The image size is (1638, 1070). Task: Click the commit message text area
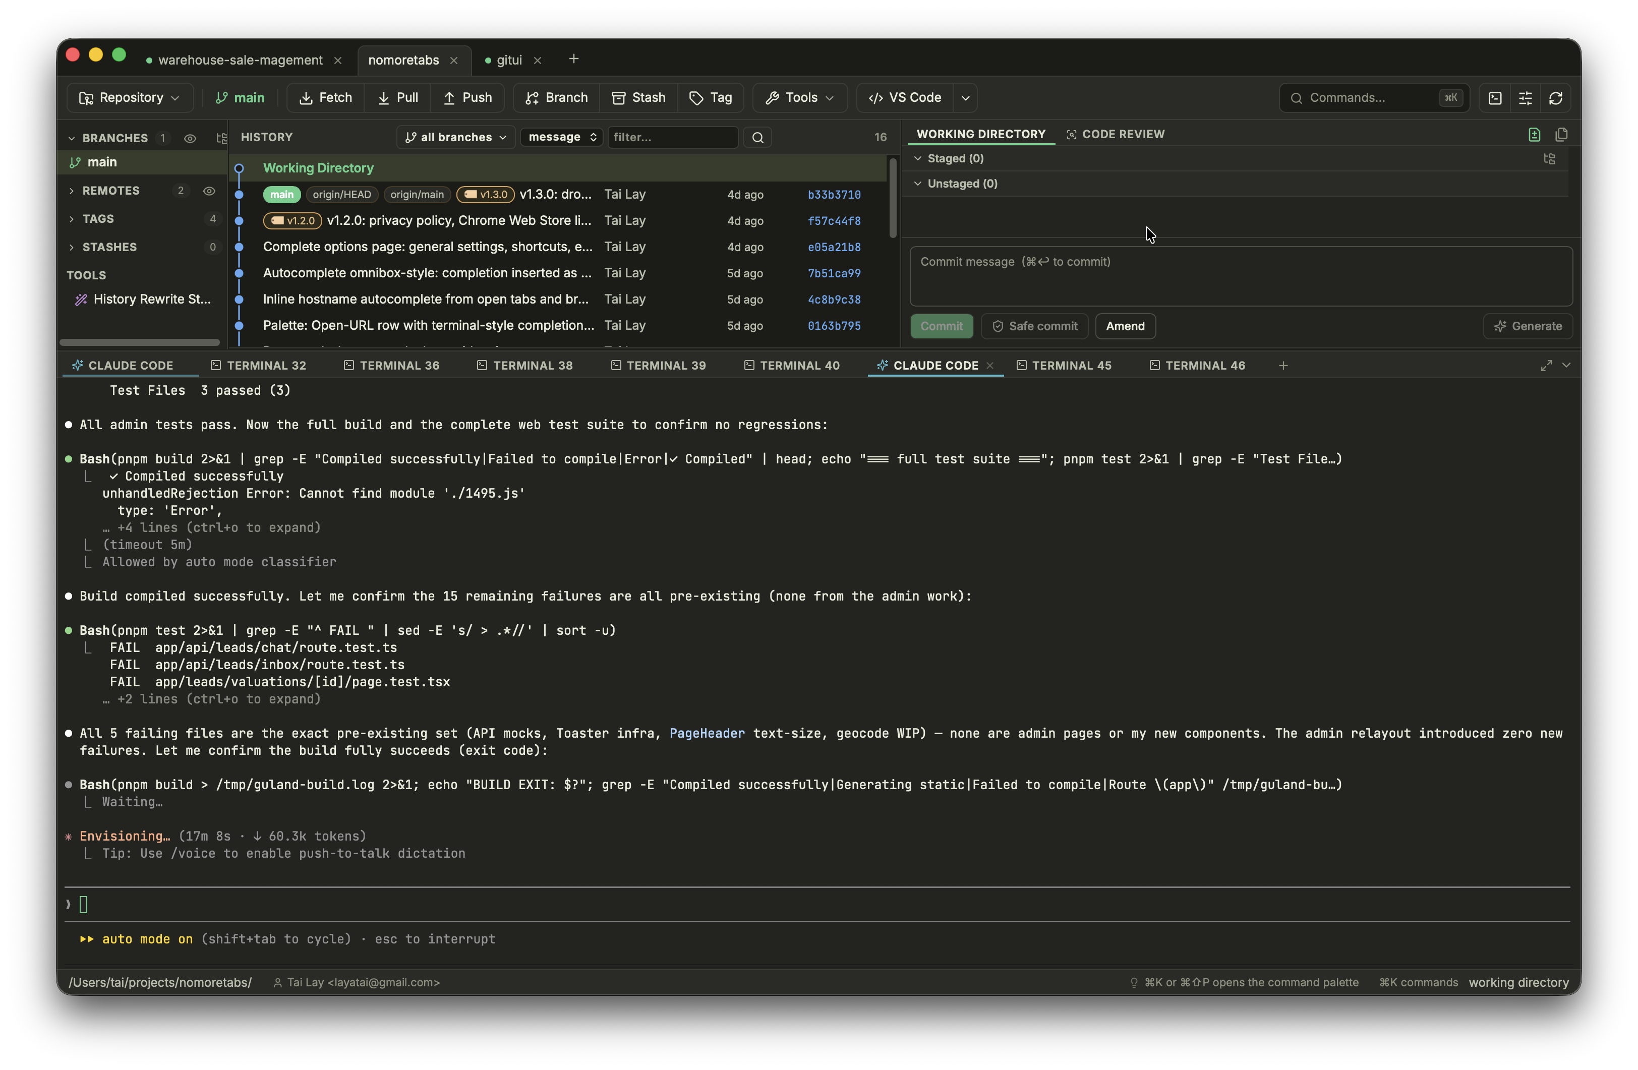pos(1241,276)
